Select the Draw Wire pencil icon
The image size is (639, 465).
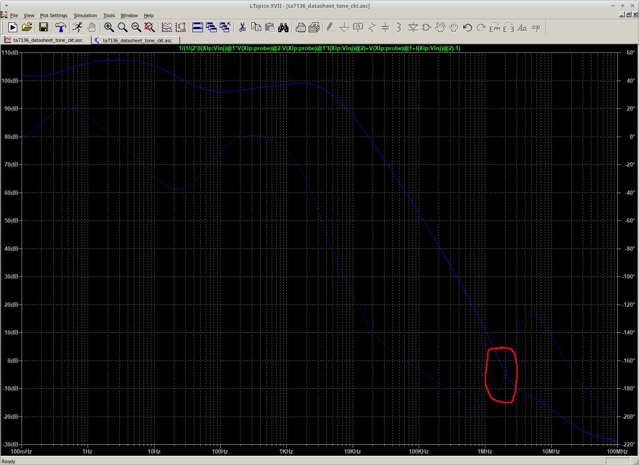point(331,28)
